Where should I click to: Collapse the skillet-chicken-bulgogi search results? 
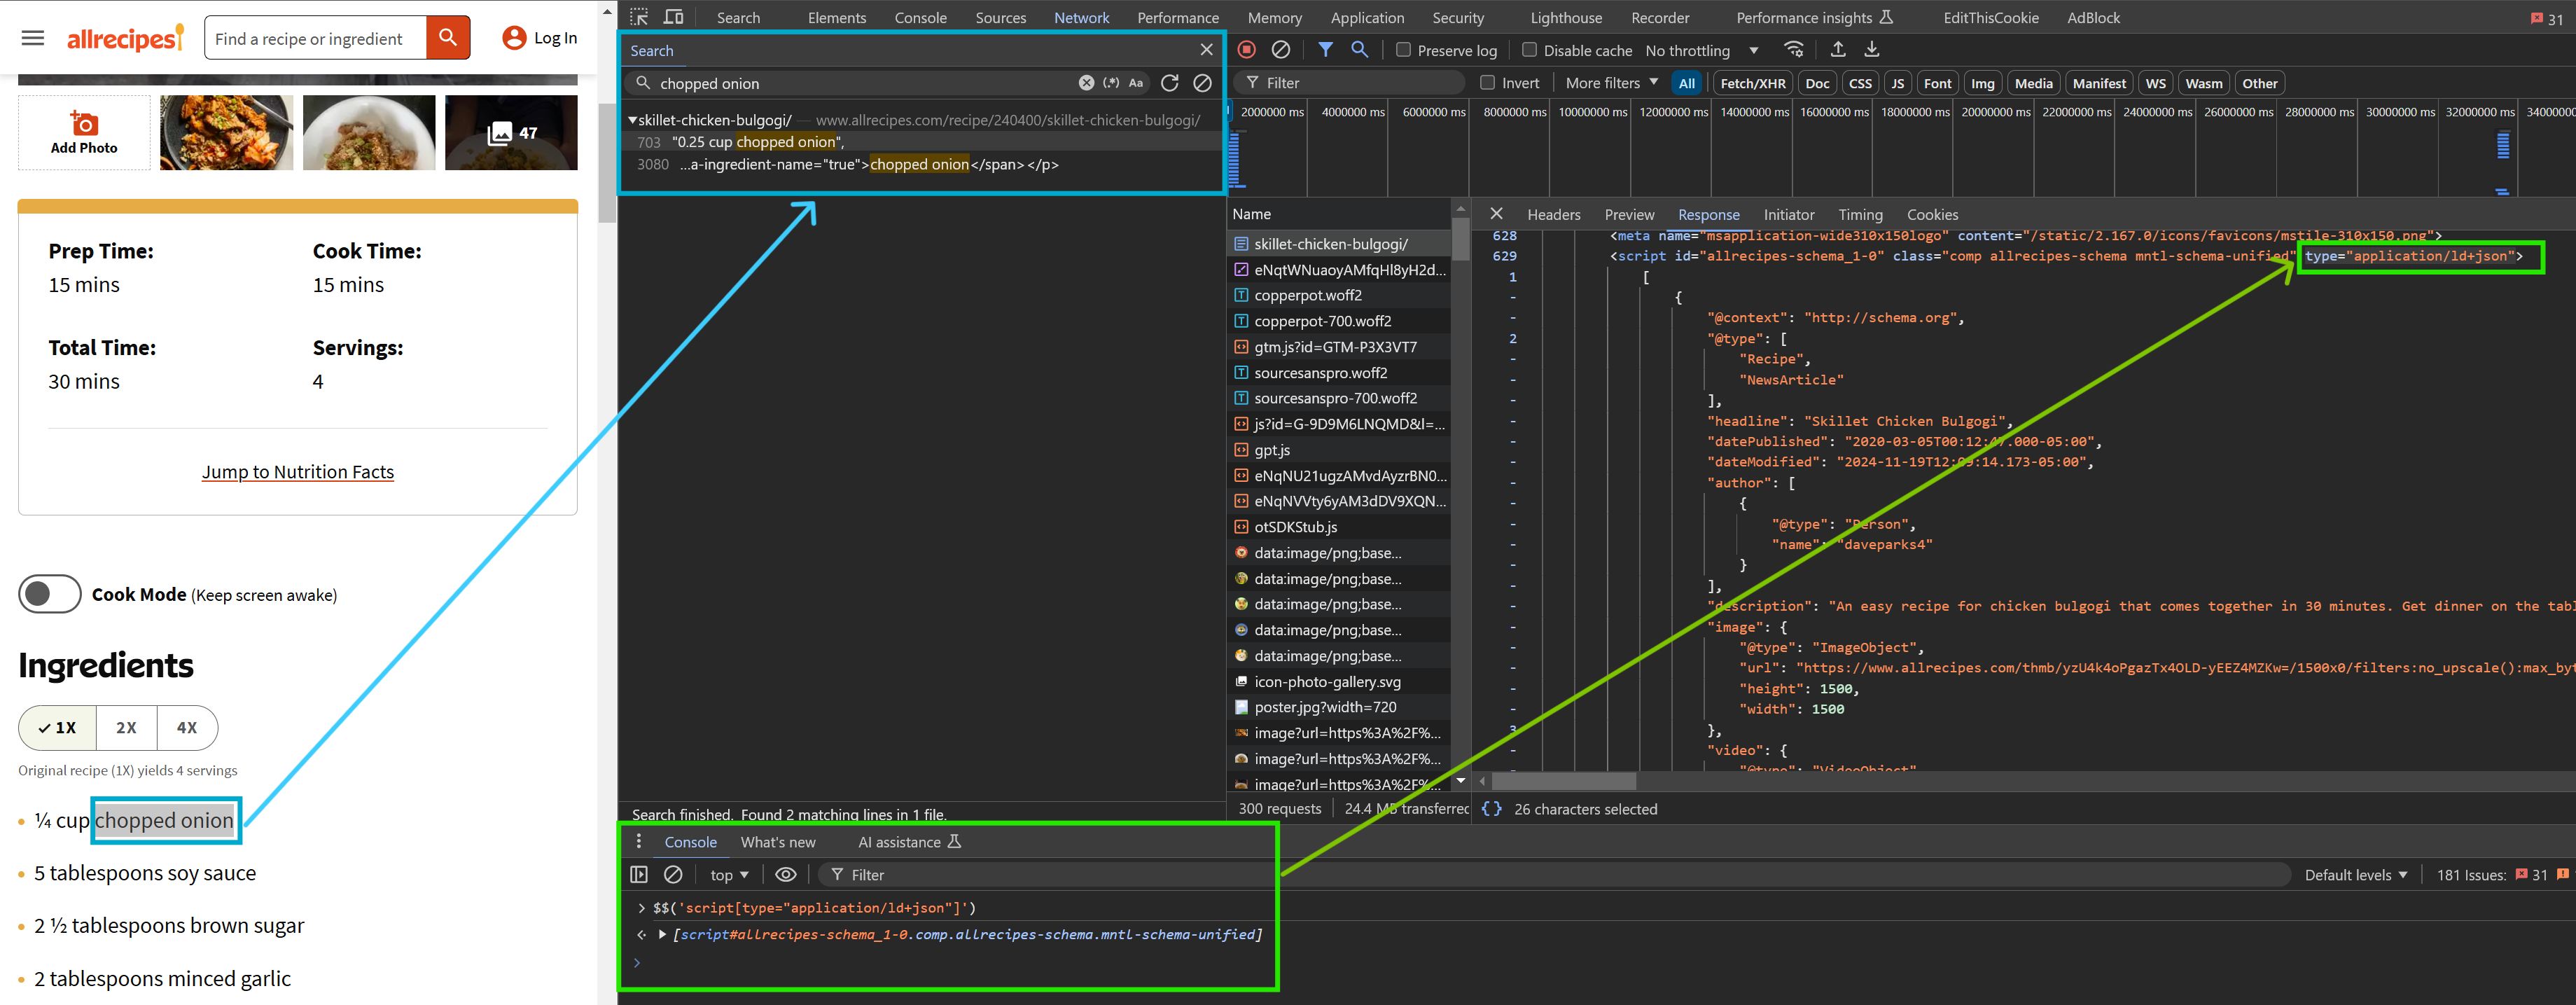click(x=633, y=119)
